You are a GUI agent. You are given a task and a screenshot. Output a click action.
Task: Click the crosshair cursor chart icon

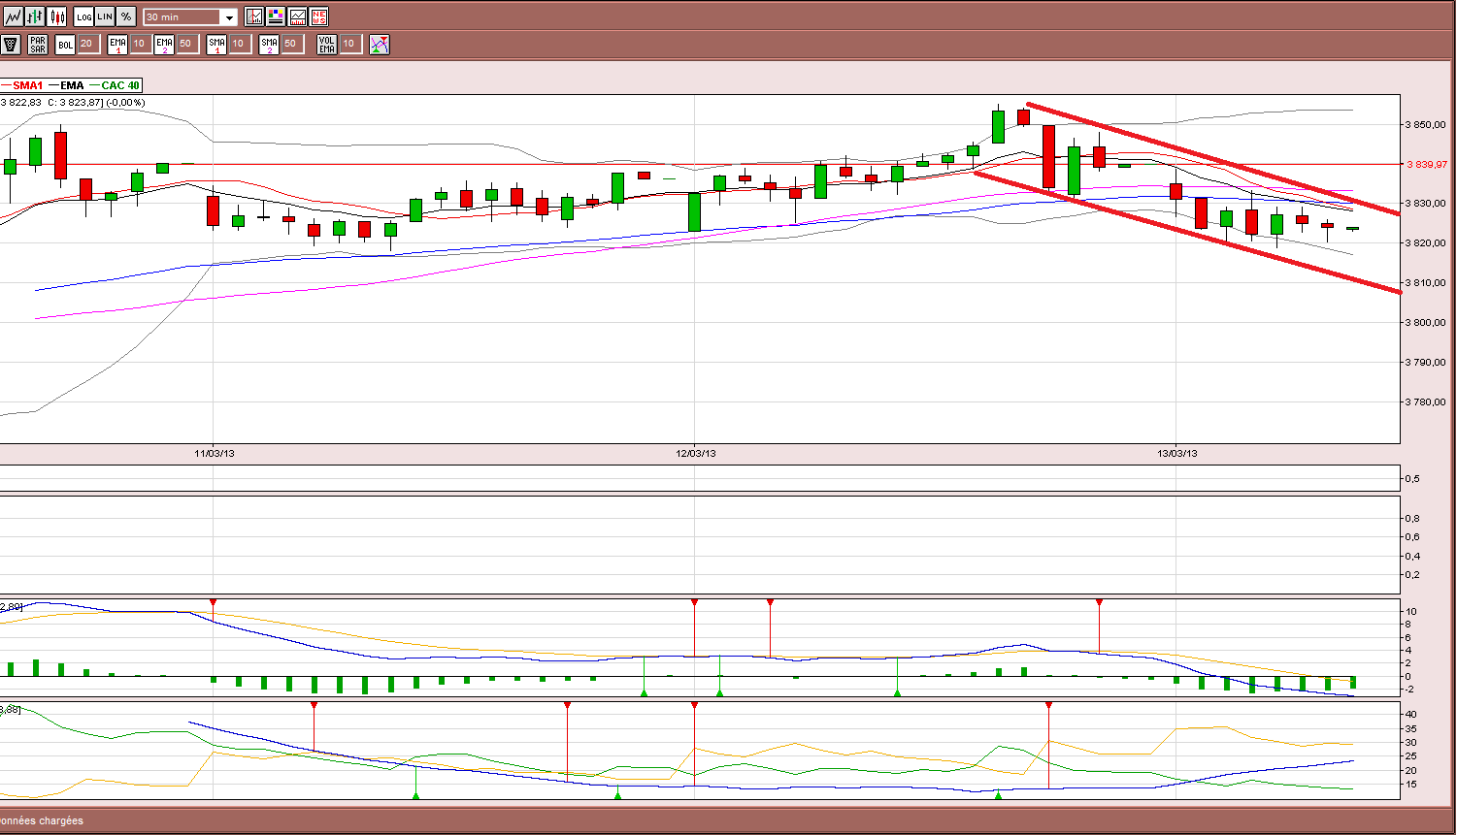point(254,16)
